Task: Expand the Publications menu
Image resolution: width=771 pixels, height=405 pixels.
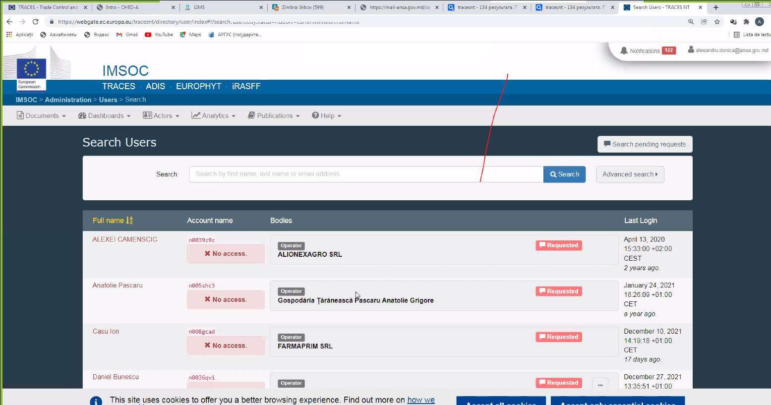Action: [274, 116]
